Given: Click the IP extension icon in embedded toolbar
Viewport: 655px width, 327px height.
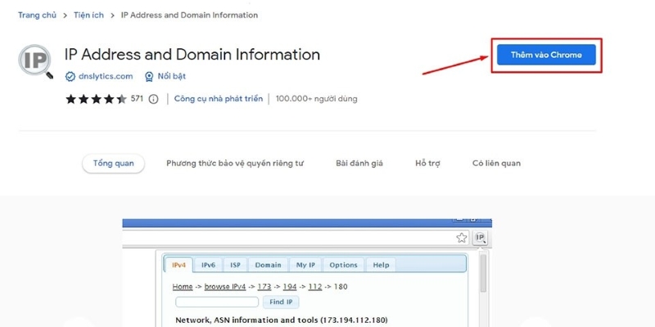Looking at the screenshot, I should coord(480,238).
